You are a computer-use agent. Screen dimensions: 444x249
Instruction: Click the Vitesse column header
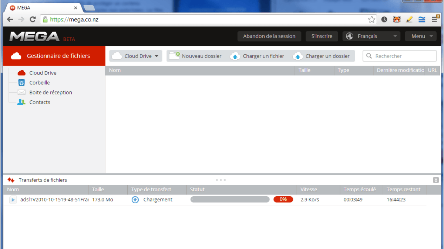[x=318, y=189]
